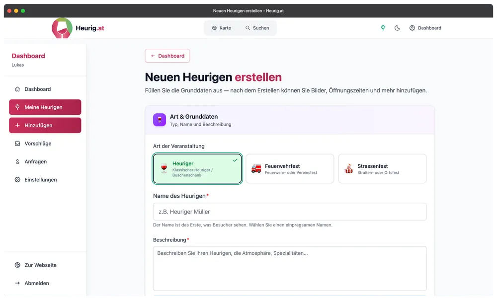This screenshot has height=300, width=497.
Task: Click the macOS yellow minimize window button
Action: pyautogui.click(x=16, y=11)
